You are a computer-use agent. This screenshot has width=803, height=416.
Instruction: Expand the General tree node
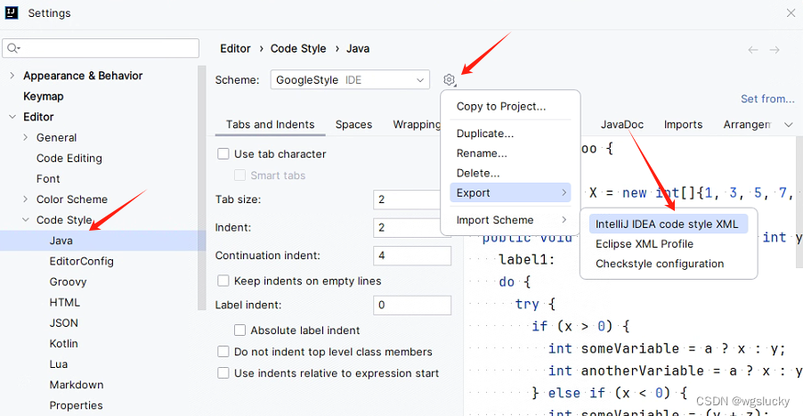click(25, 137)
